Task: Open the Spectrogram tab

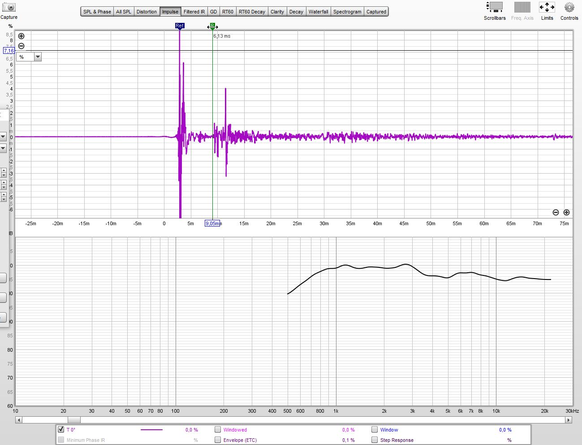Action: click(347, 12)
